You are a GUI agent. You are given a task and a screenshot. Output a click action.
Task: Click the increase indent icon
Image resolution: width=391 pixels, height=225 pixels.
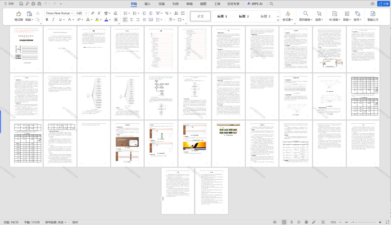(150, 13)
